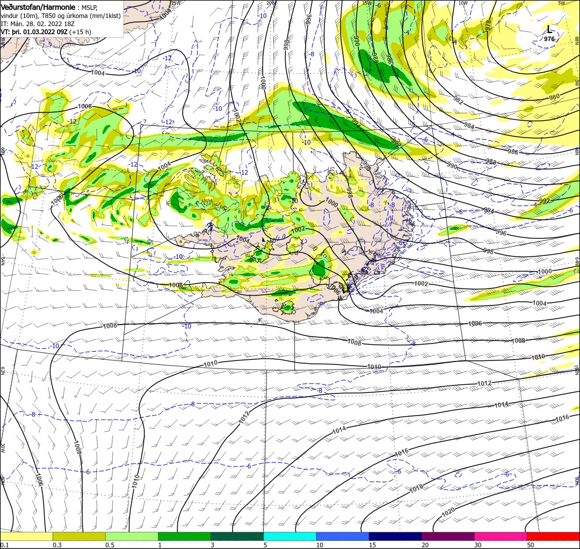Click the IT: Mán. 28. 02. 2022 18Z line
Image resolution: width=580 pixels, height=549 pixels.
tap(37, 24)
